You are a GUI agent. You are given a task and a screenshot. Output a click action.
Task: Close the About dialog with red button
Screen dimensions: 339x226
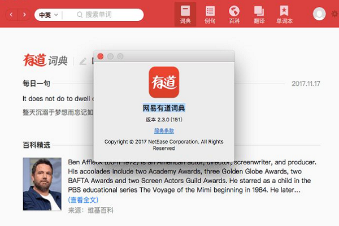pos(101,56)
